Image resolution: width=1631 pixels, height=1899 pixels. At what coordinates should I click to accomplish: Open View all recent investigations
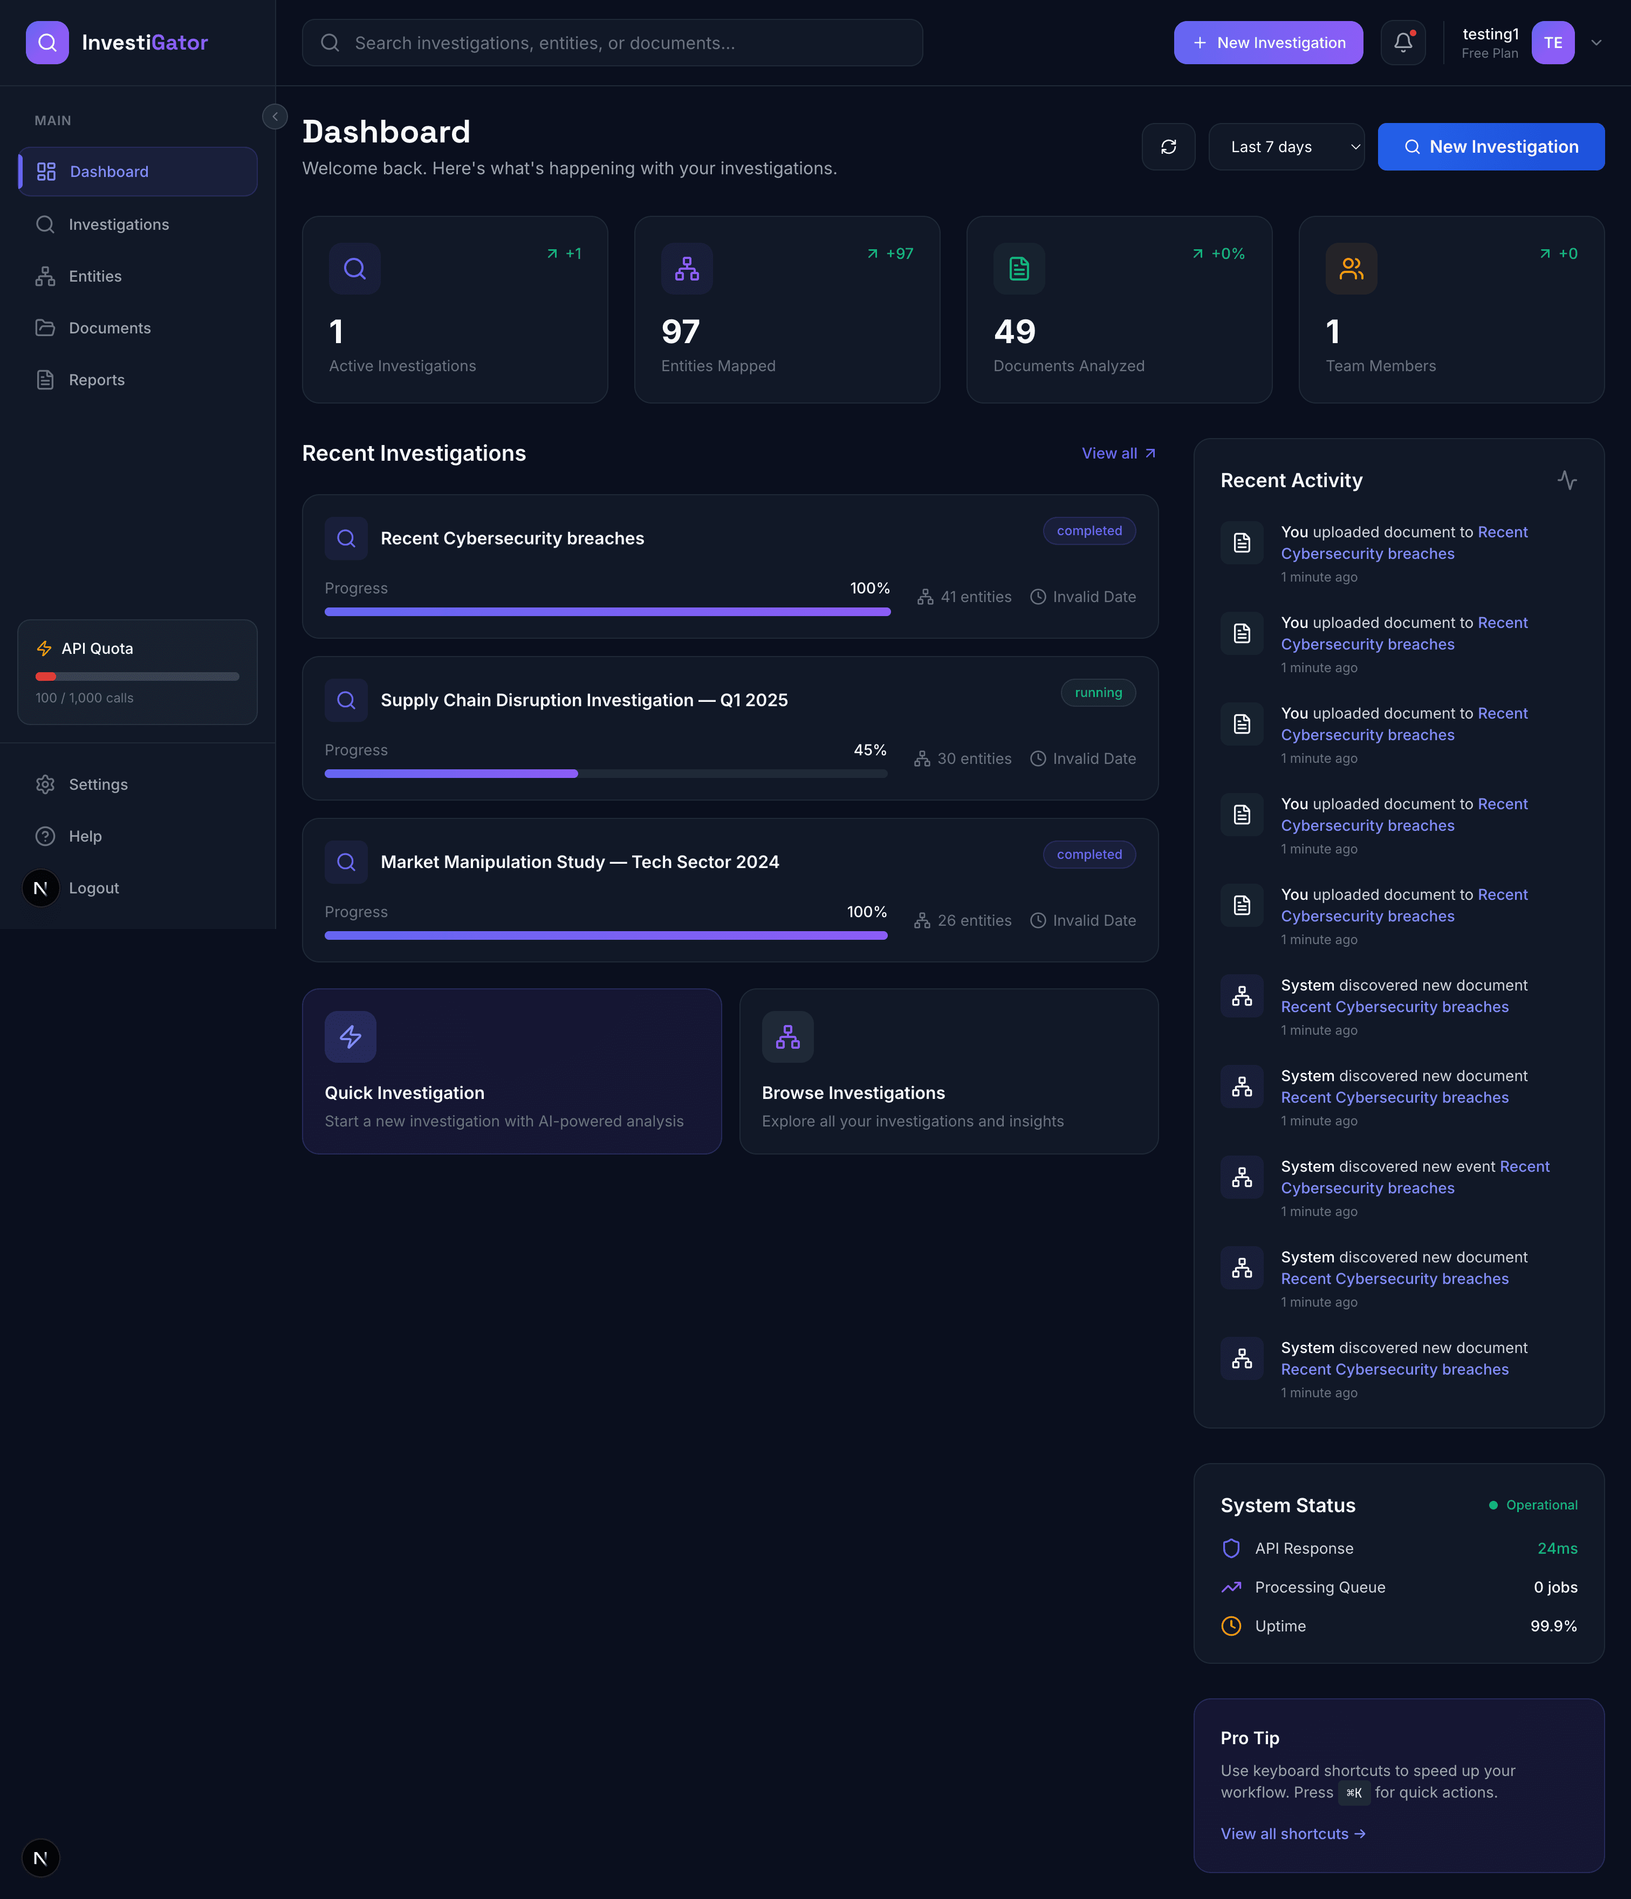click(x=1117, y=453)
